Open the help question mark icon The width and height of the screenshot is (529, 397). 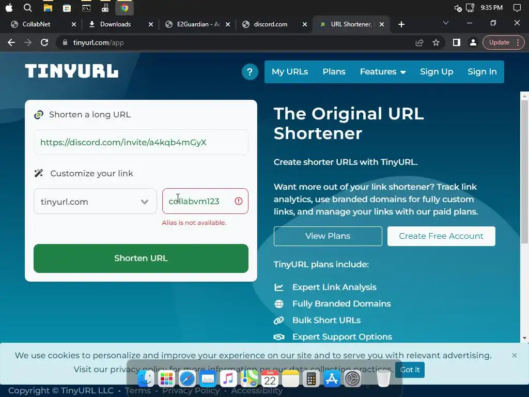click(x=250, y=72)
